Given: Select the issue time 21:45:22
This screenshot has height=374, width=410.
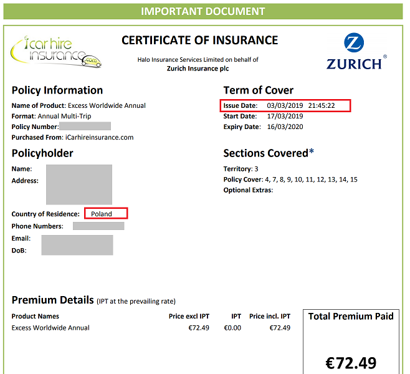Looking at the screenshot, I should tap(322, 105).
